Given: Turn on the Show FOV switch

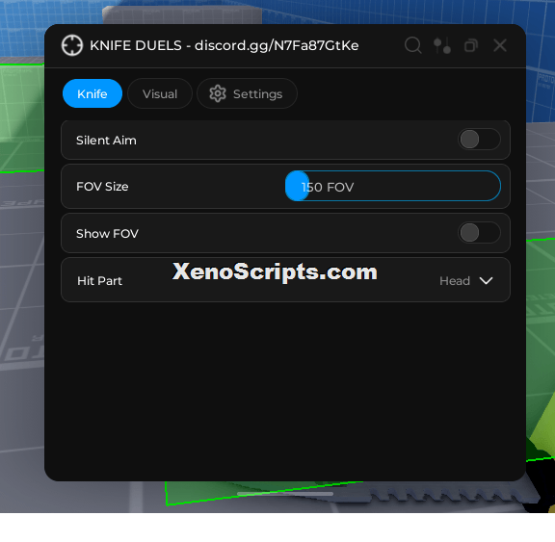Looking at the screenshot, I should pyautogui.click(x=479, y=233).
